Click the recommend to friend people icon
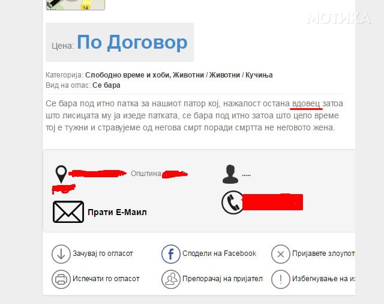The width and height of the screenshot is (384, 304). coord(170,279)
